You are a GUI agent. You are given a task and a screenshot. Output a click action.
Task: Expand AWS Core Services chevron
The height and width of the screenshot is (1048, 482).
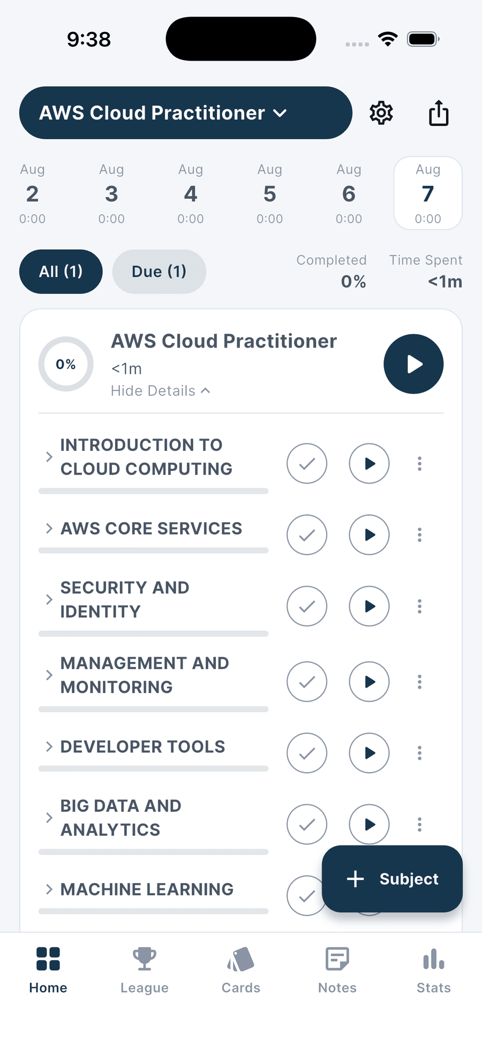click(49, 529)
